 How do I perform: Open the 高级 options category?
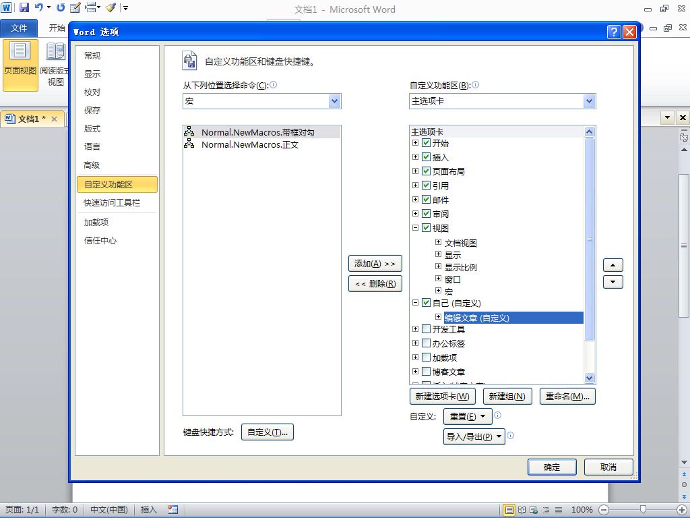point(92,165)
